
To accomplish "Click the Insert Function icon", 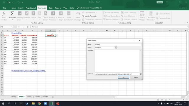I will pyautogui.click(x=4, y=14).
